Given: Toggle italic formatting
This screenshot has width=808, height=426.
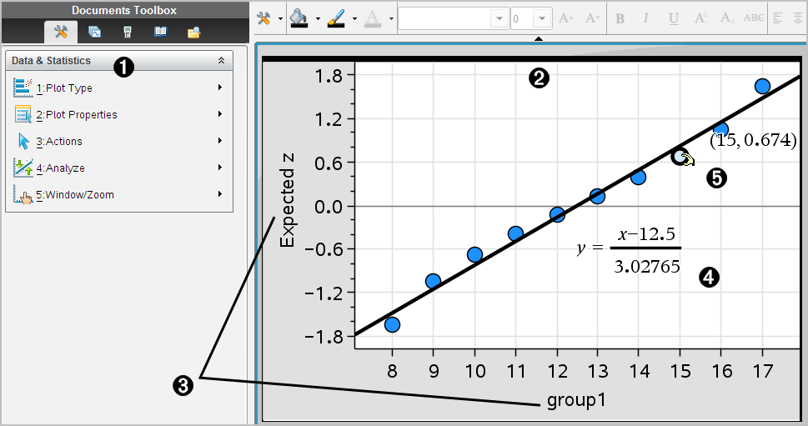Looking at the screenshot, I should point(646,18).
